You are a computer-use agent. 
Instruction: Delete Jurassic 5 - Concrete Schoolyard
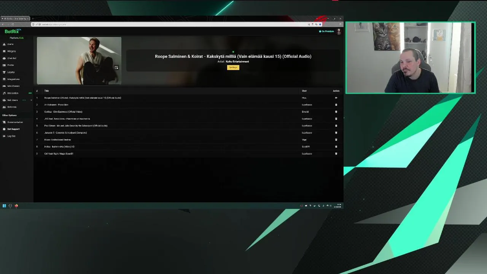(x=336, y=133)
